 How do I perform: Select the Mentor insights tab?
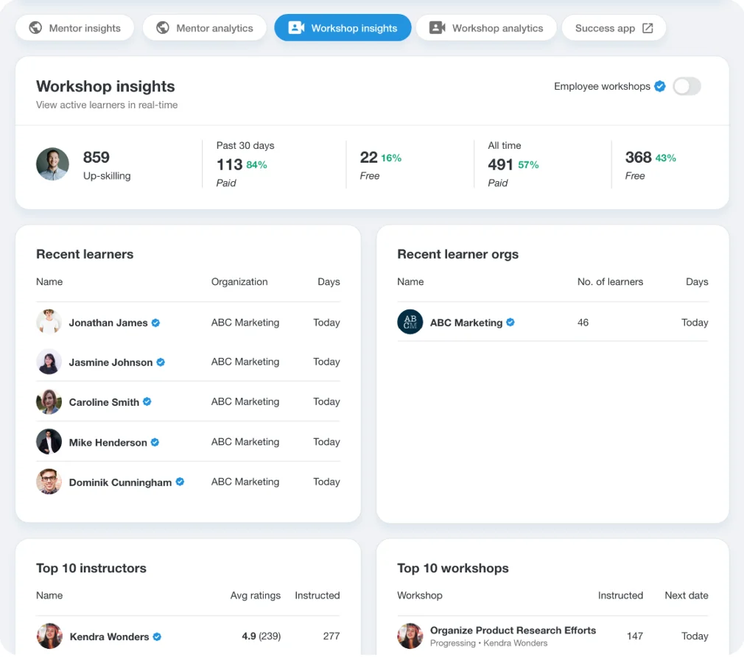click(81, 27)
